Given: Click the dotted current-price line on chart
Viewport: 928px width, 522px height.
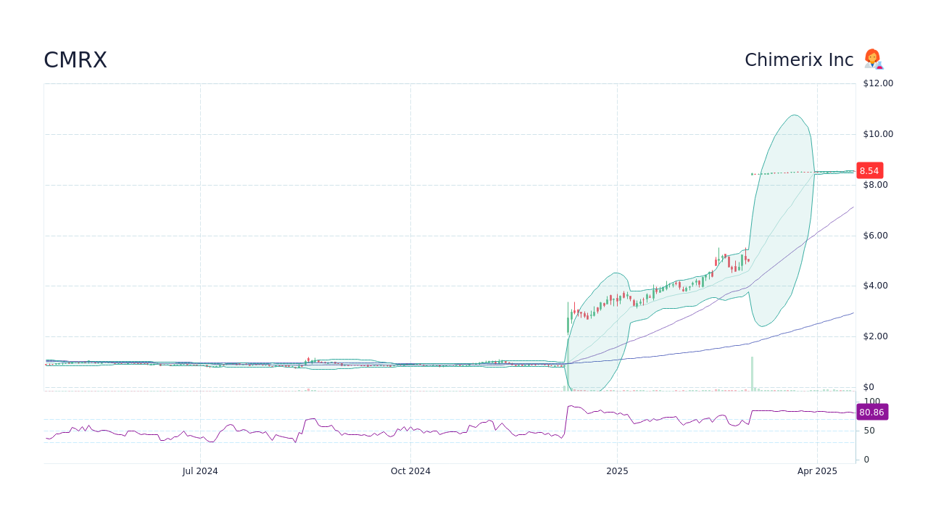Looking at the screenshot, I should coord(797,171).
